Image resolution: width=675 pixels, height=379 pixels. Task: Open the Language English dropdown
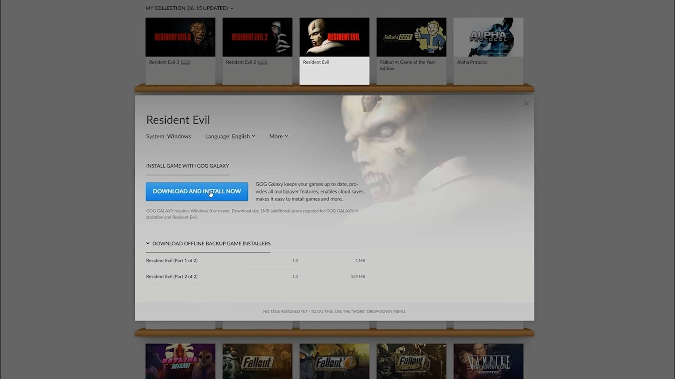pos(230,136)
